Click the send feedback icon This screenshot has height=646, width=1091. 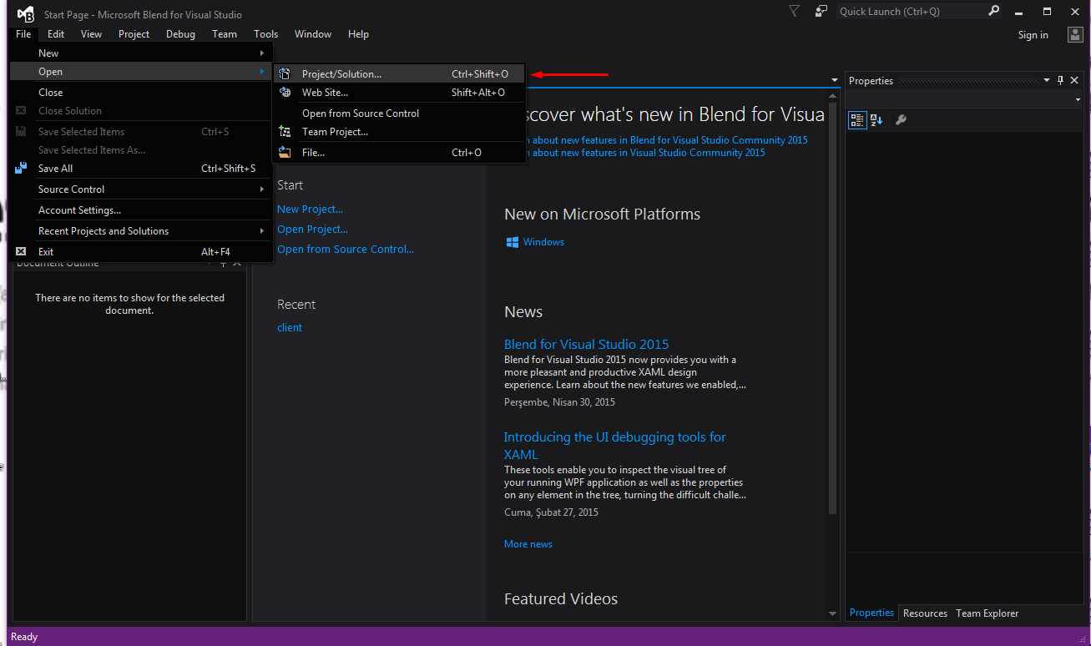pos(821,11)
